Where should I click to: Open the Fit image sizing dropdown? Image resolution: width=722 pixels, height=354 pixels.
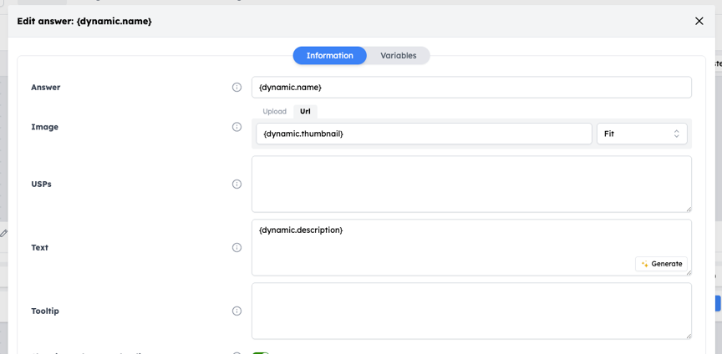pyautogui.click(x=642, y=134)
